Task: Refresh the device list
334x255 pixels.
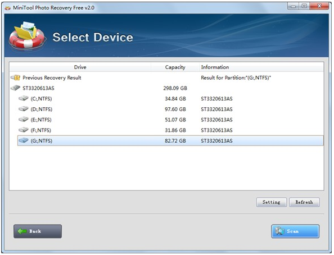Action: coord(304,202)
